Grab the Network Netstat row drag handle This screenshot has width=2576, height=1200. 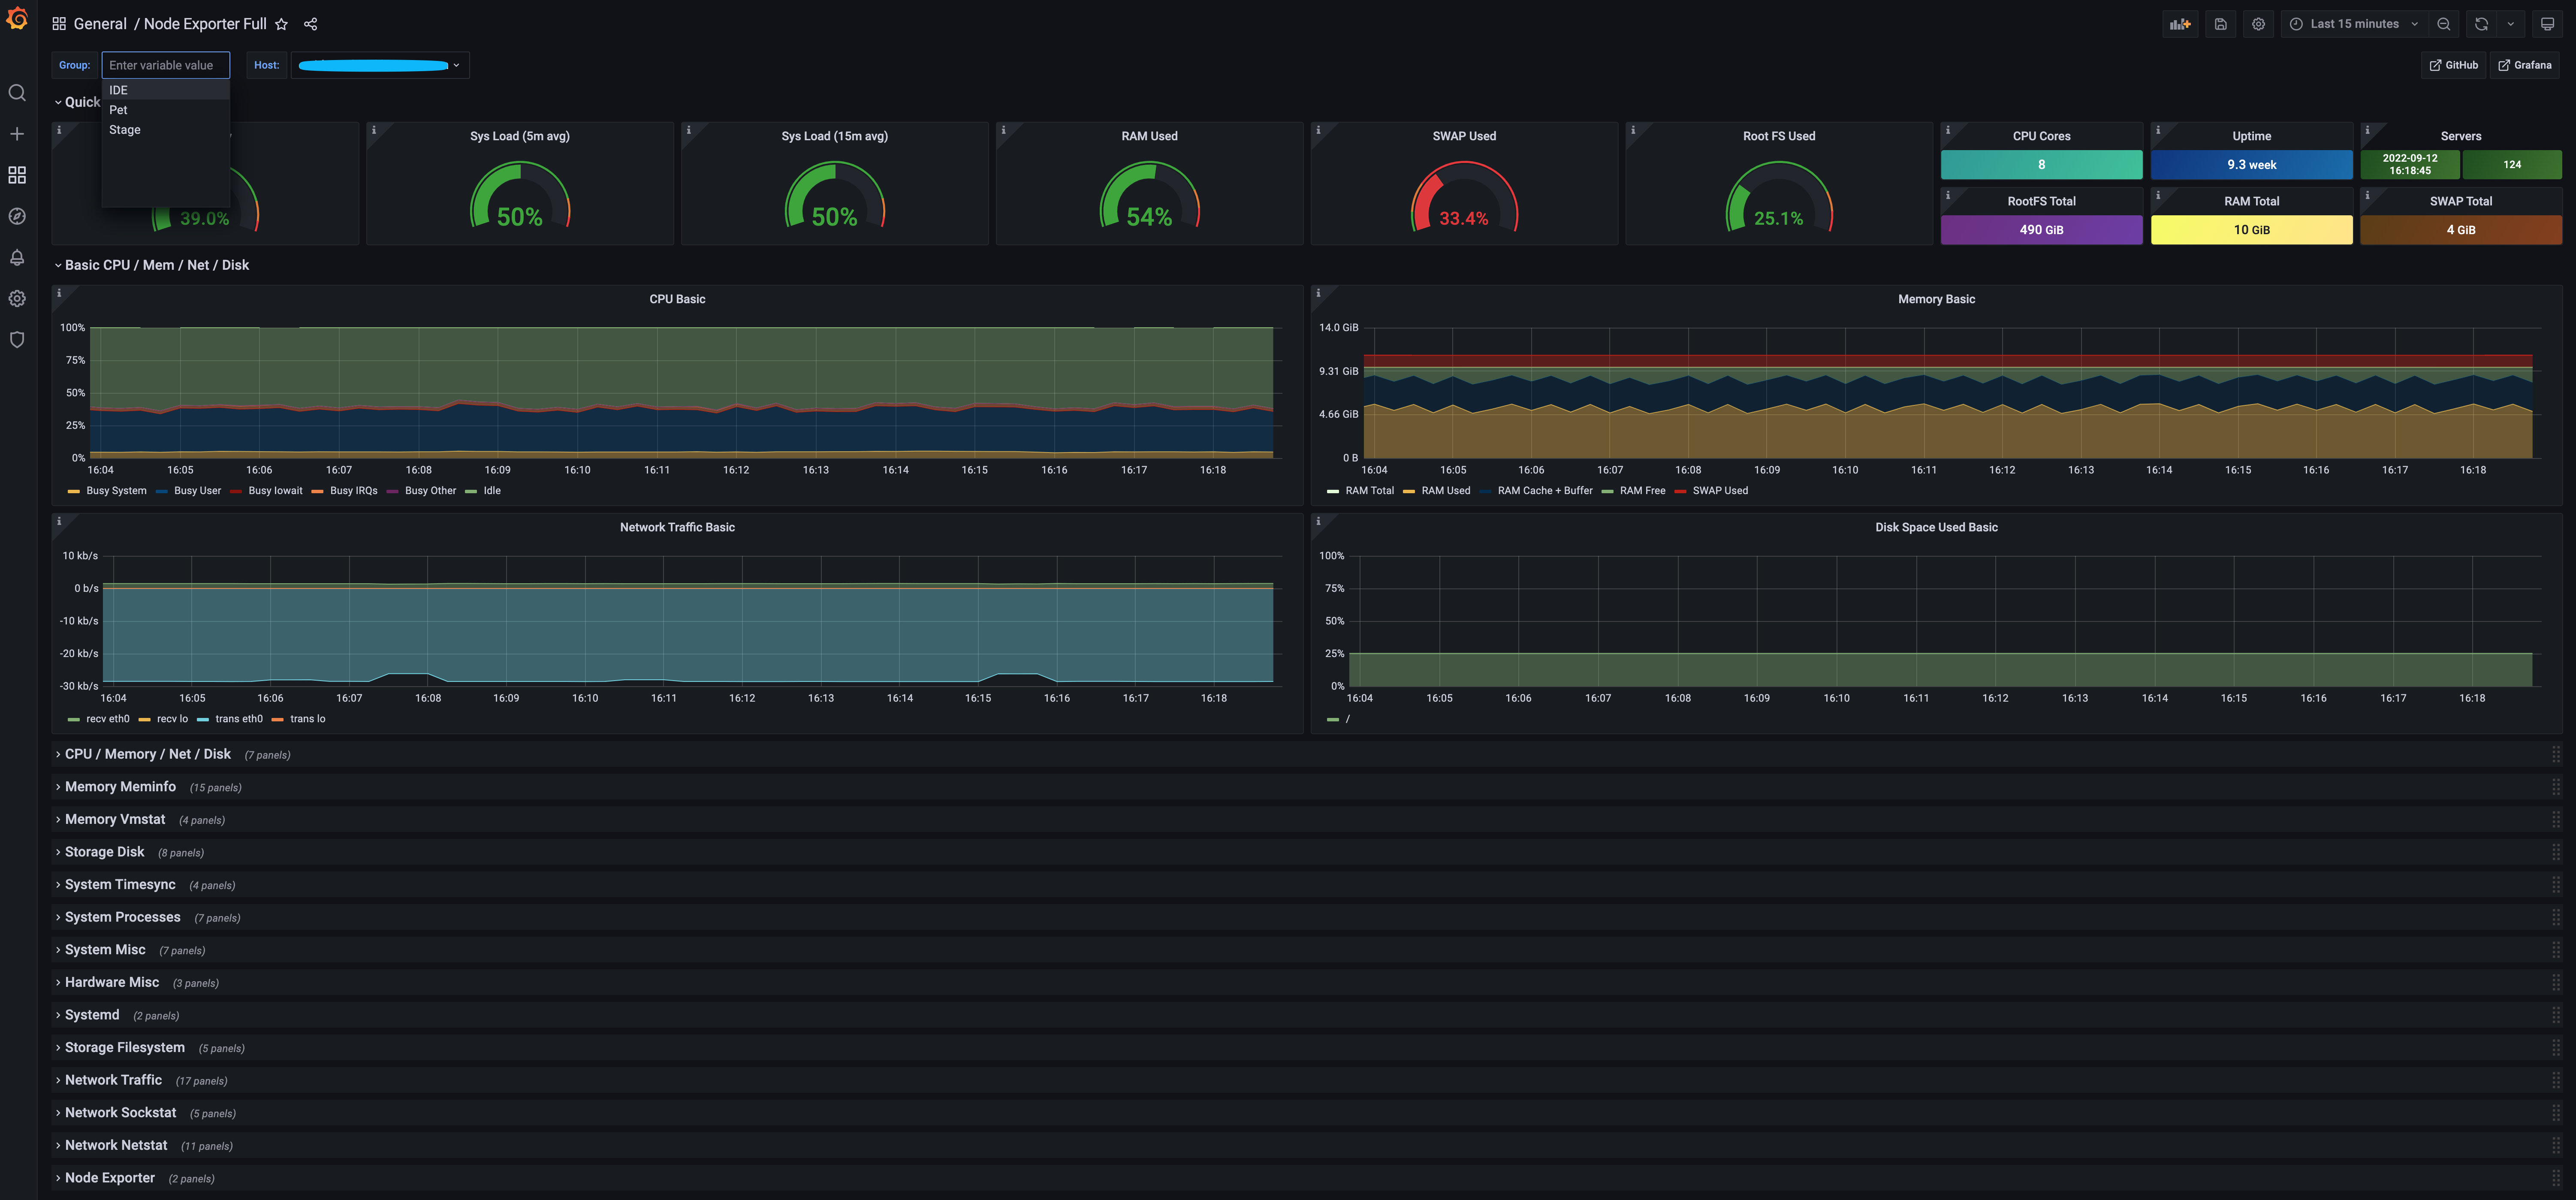pyautogui.click(x=2556, y=1145)
